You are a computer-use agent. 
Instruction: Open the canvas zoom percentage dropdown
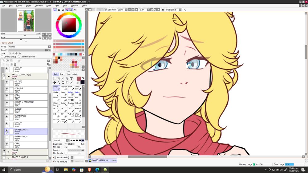[x=126, y=10]
